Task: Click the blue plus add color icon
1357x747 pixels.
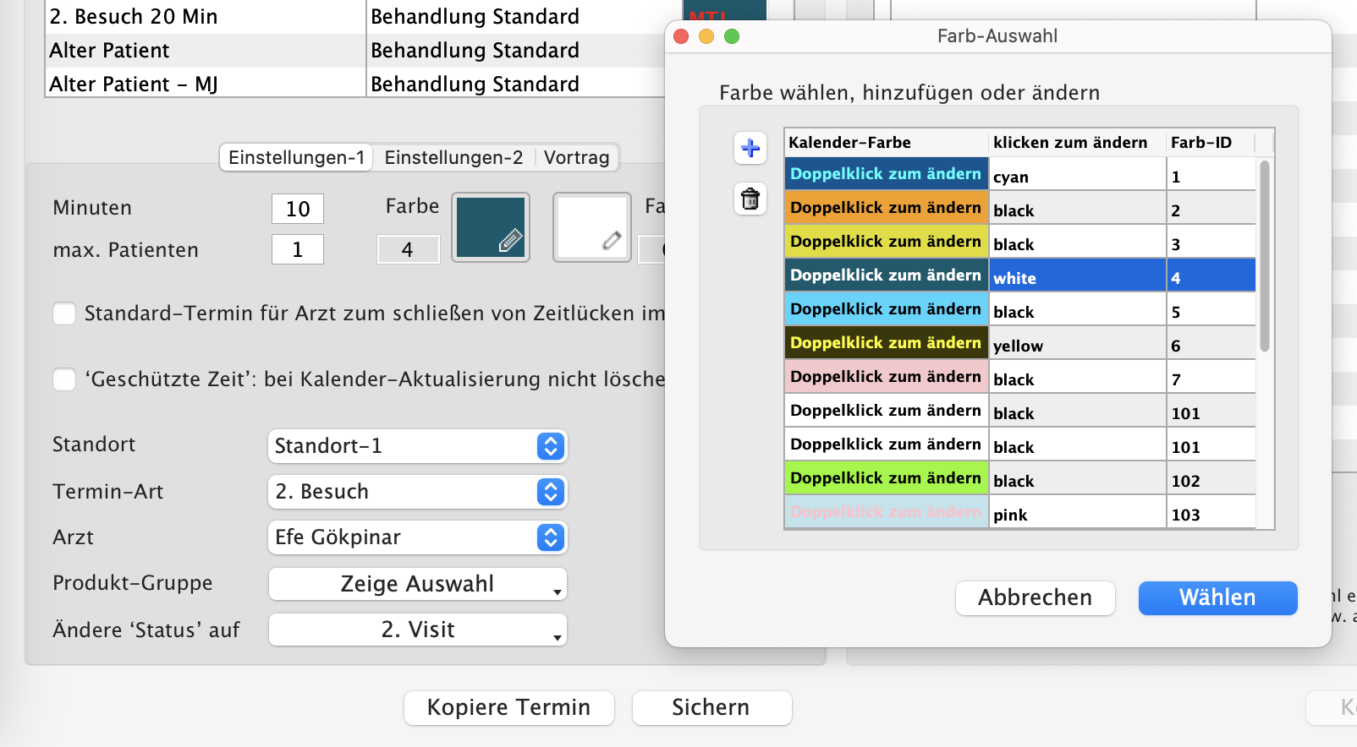Action: tap(750, 149)
